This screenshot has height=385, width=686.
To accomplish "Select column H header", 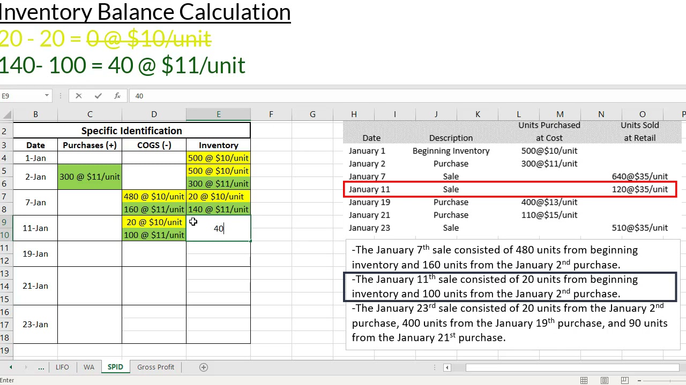I will 354,114.
